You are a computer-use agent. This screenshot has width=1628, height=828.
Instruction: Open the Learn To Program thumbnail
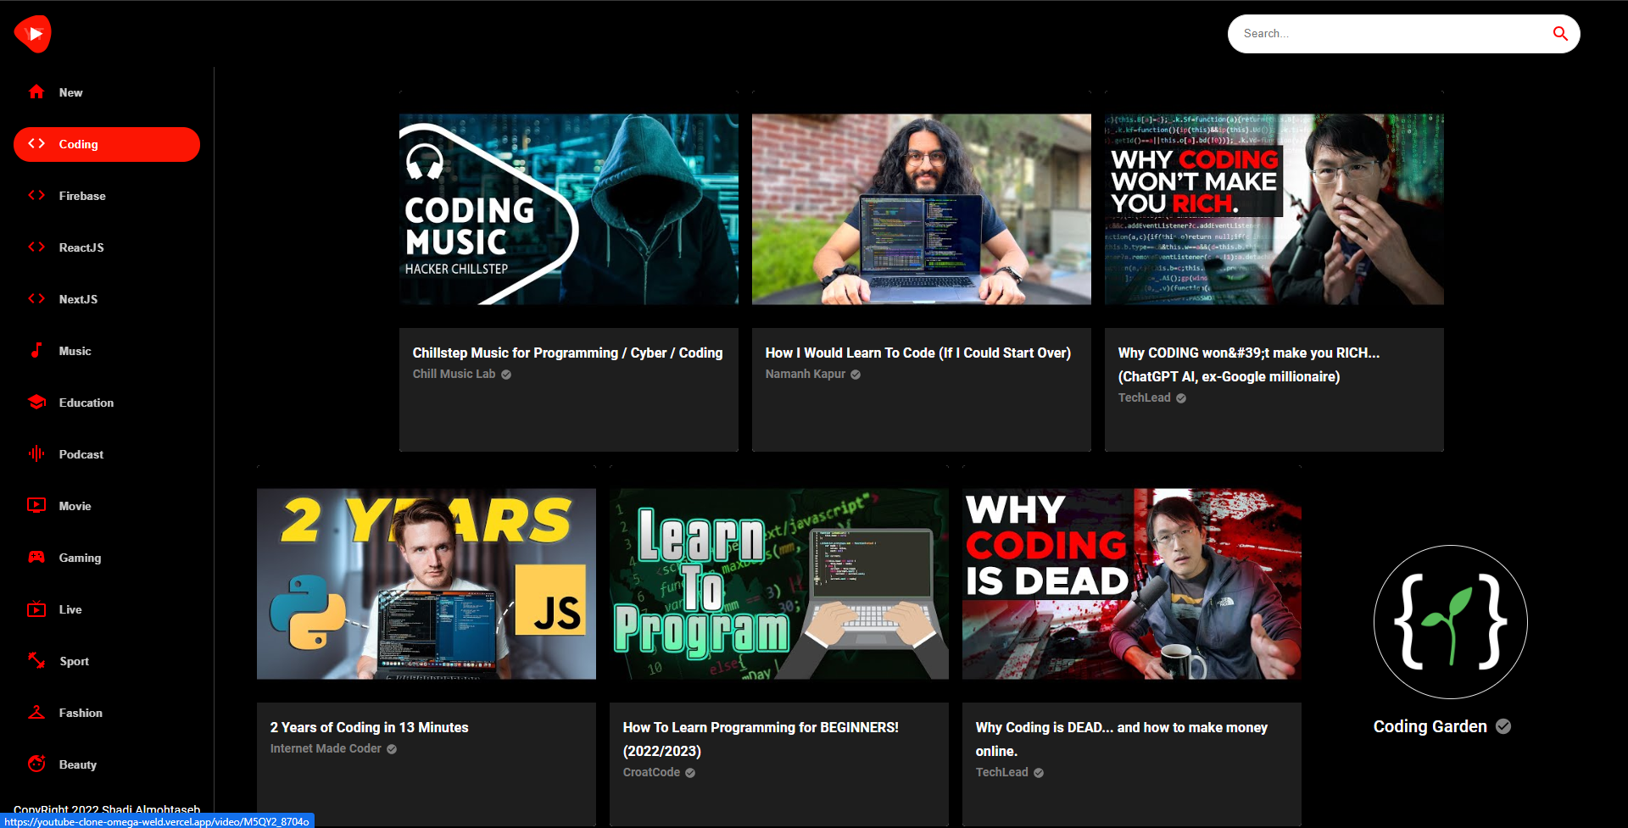[779, 584]
